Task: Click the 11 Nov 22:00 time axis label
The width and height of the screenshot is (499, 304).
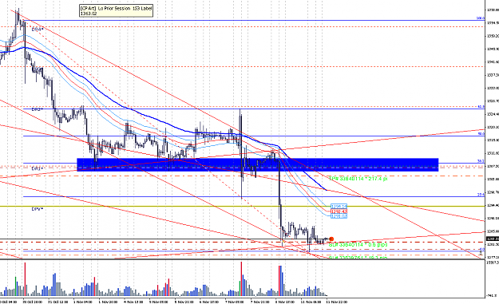Action: [x=338, y=302]
